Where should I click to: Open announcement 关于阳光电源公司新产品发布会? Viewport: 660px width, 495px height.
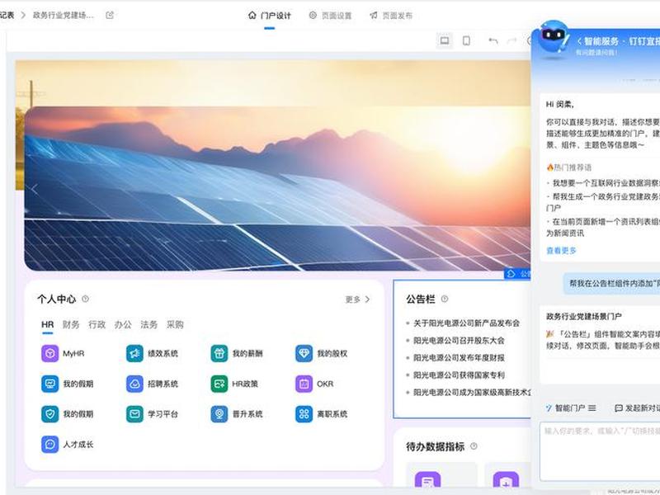(x=466, y=323)
